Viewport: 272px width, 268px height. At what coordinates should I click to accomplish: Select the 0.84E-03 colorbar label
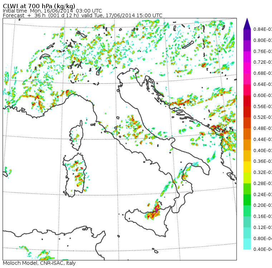(263, 29)
